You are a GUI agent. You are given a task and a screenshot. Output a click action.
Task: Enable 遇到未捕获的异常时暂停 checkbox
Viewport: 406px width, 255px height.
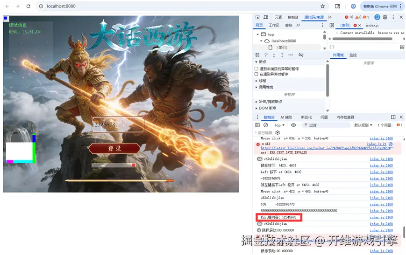pyautogui.click(x=256, y=69)
